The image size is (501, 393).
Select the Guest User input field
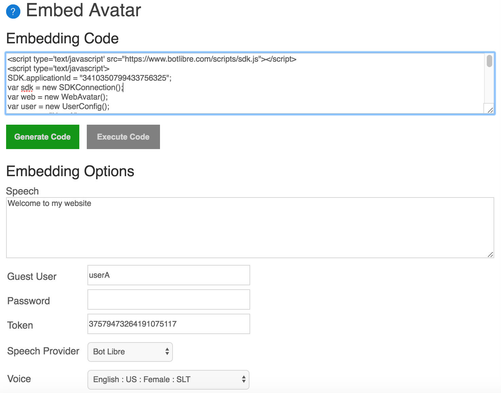pos(169,275)
